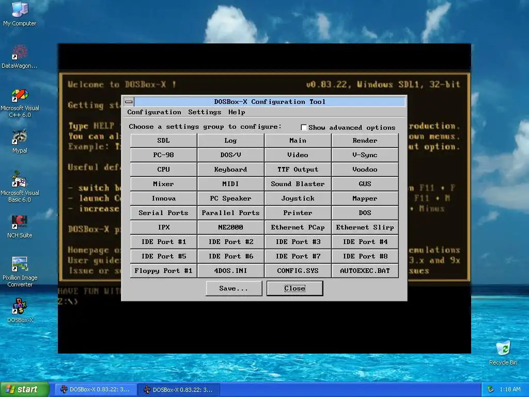The image size is (529, 397).
Task: Select the DOSBox-X desktop shortcut
Action: tap(20, 311)
